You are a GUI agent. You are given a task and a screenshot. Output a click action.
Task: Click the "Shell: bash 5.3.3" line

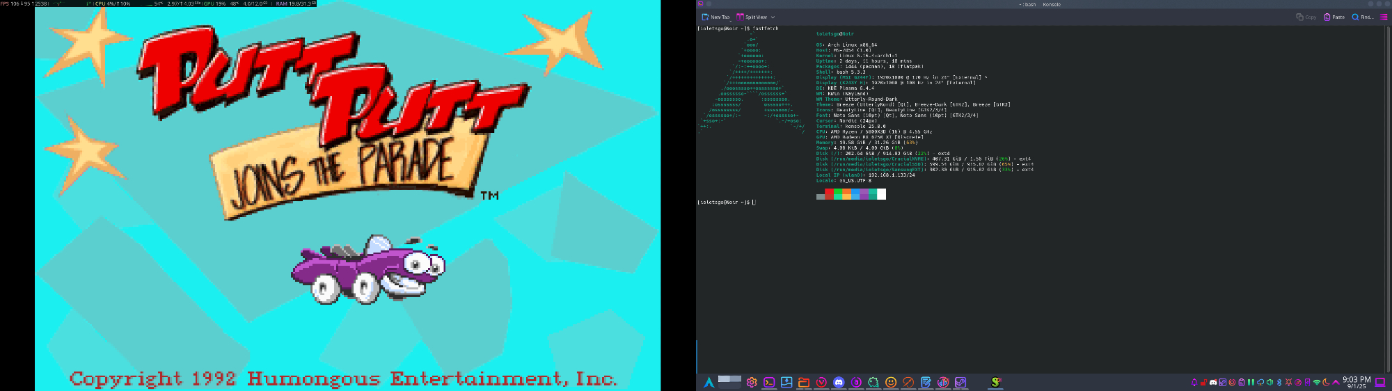[841, 72]
